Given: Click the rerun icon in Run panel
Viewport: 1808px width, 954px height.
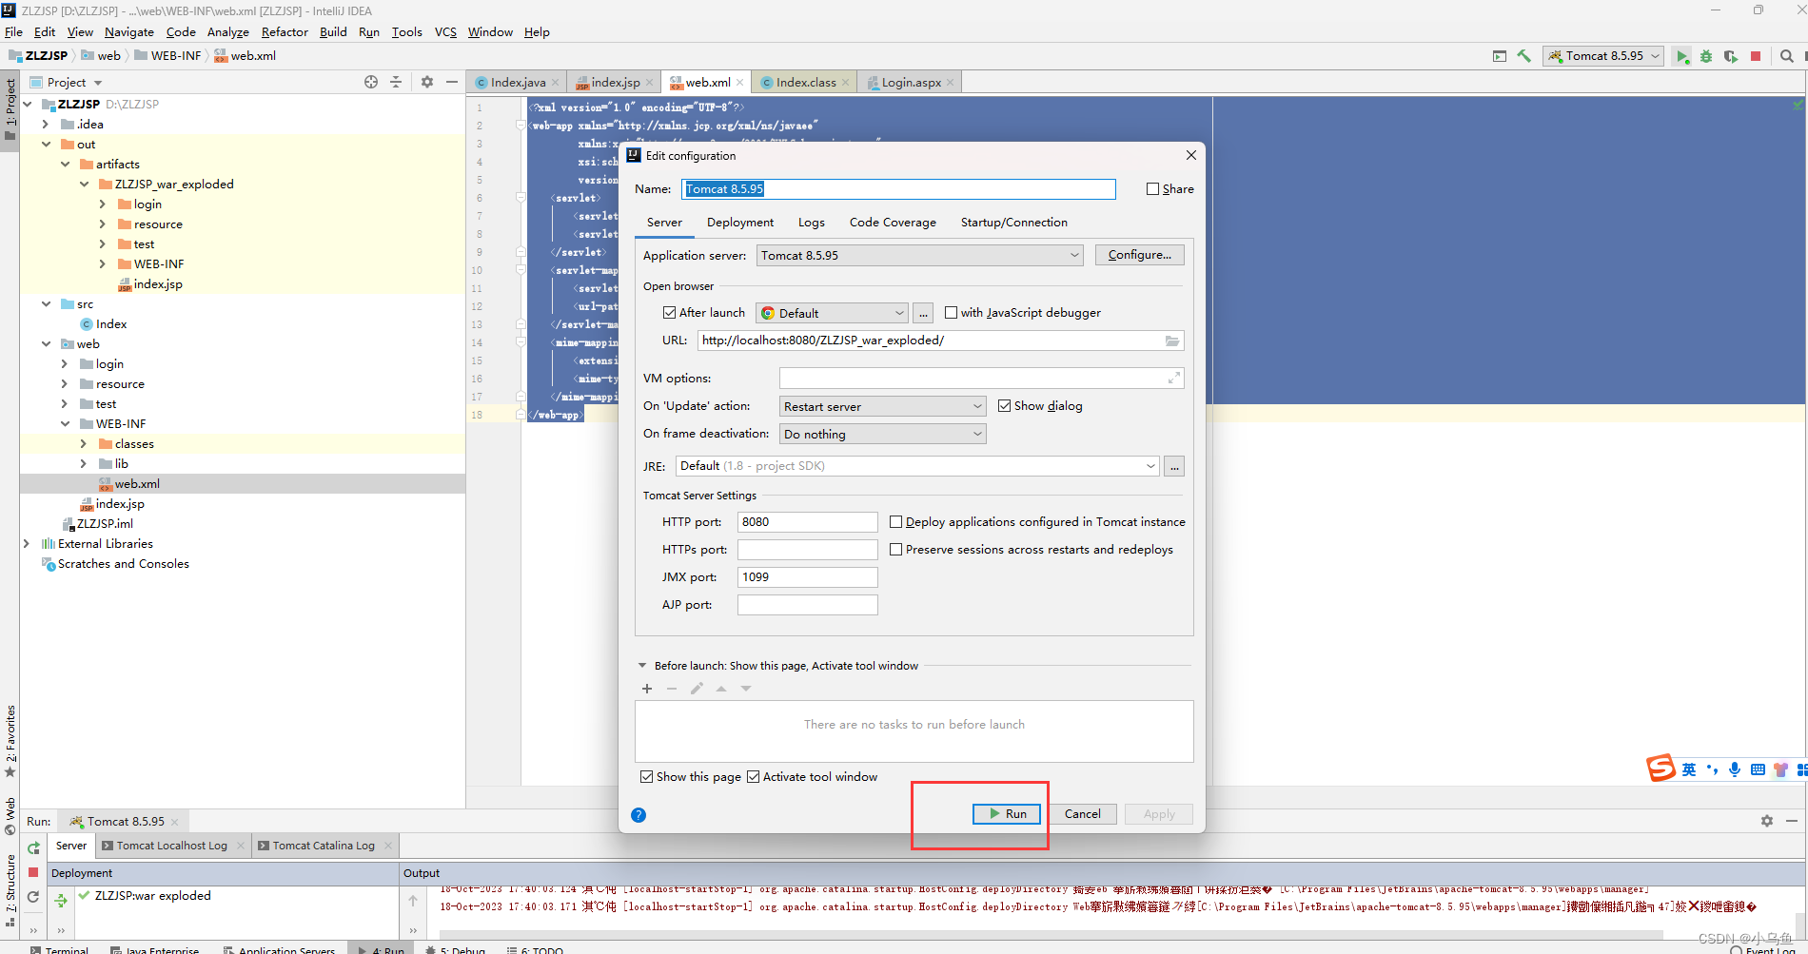Looking at the screenshot, I should [33, 847].
